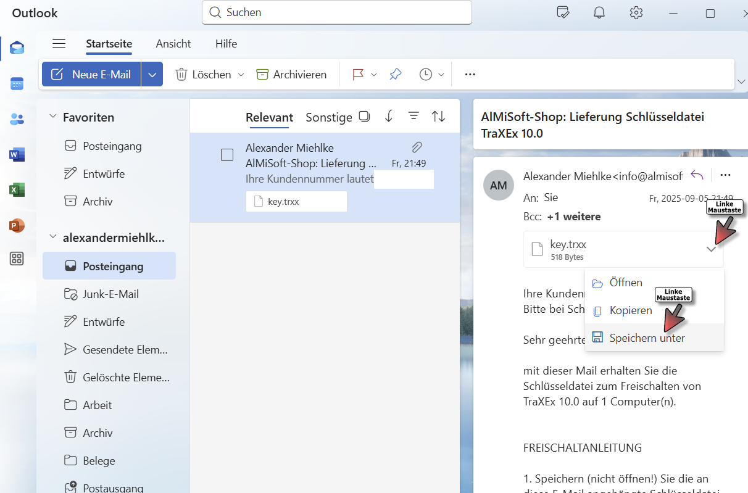This screenshot has height=493, width=748.
Task: Click the Archivieren button
Action: 291,75
